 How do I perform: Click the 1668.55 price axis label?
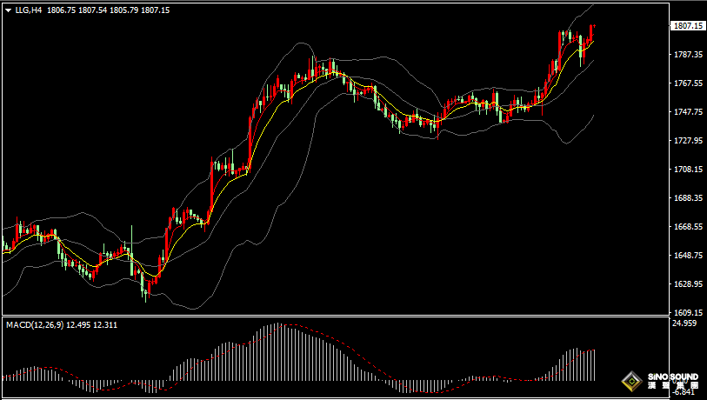point(687,227)
